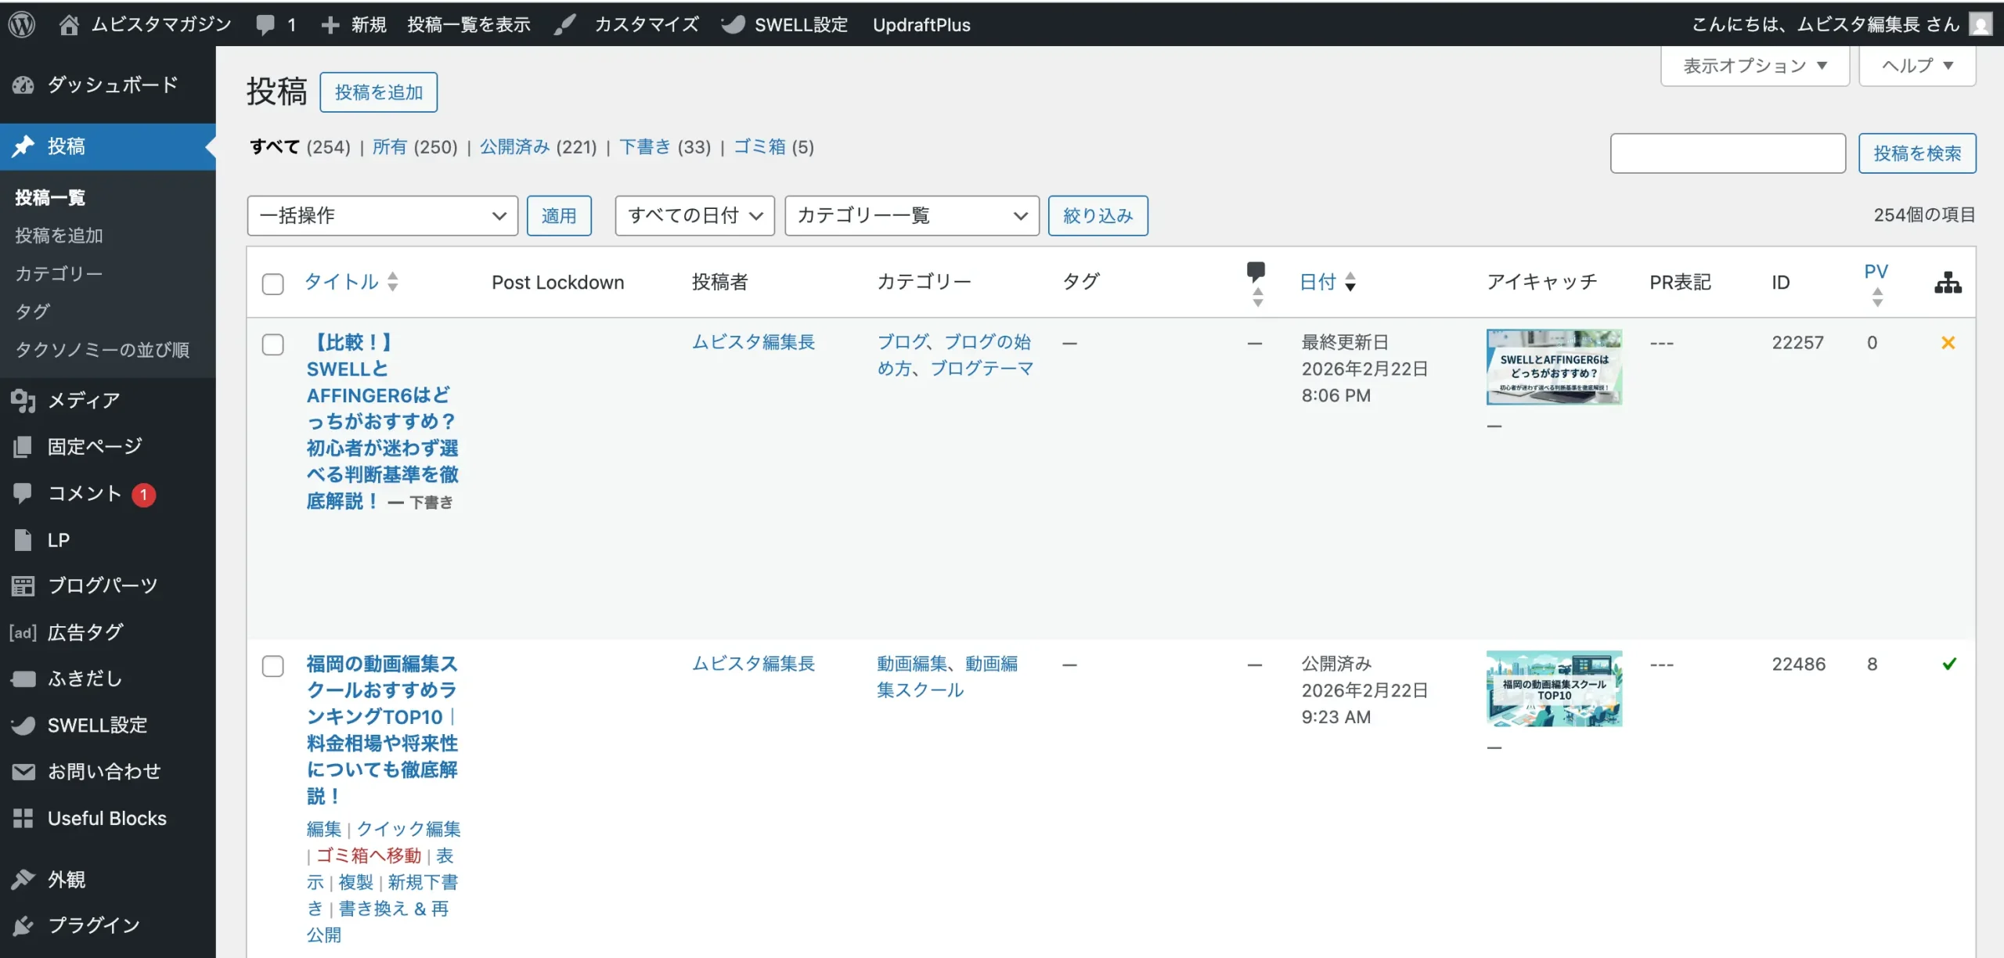
Task: Click inside the post search input field
Action: pyautogui.click(x=1727, y=153)
